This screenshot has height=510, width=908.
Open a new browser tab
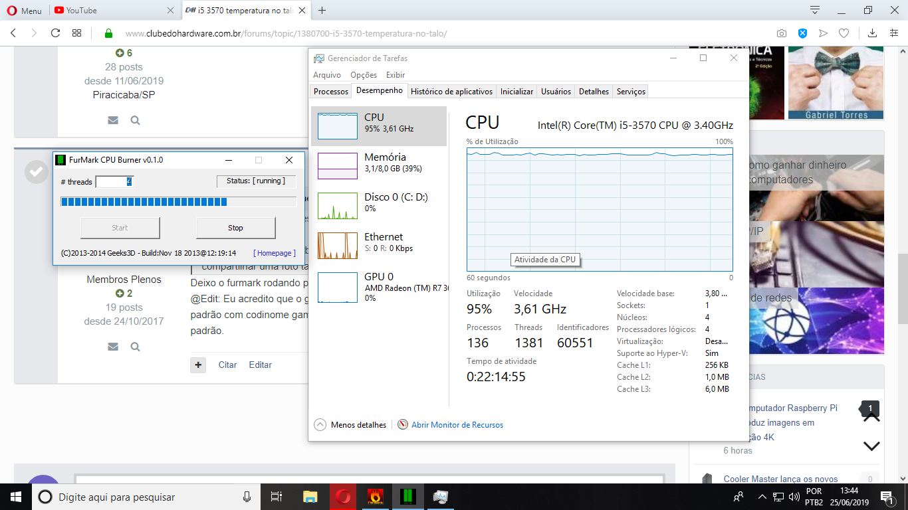322,10
